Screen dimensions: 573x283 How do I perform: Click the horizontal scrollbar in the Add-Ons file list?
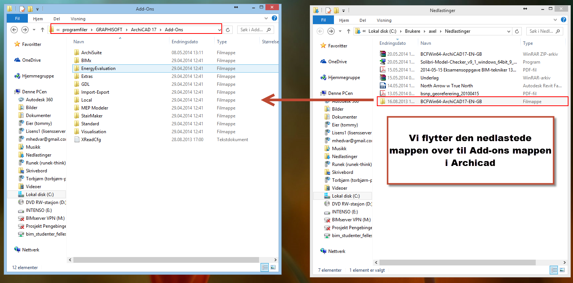click(166, 260)
